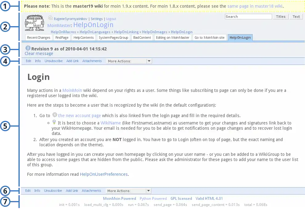
Task: Click the Titles search button
Action: click(x=281, y=17)
